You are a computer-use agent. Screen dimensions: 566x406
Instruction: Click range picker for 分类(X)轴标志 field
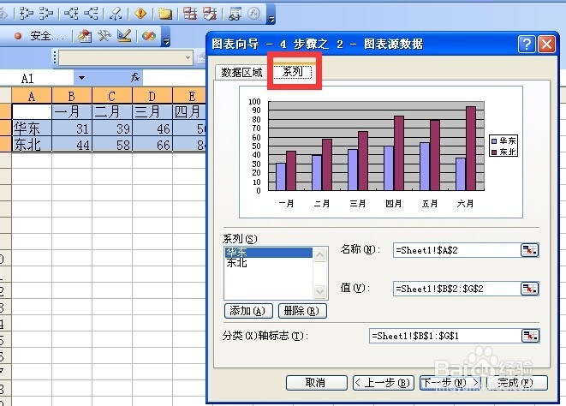tap(530, 336)
